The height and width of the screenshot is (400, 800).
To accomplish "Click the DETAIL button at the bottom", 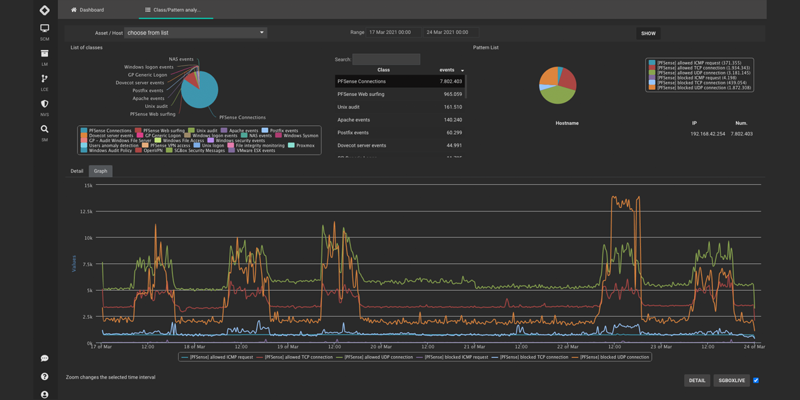I will coord(697,381).
